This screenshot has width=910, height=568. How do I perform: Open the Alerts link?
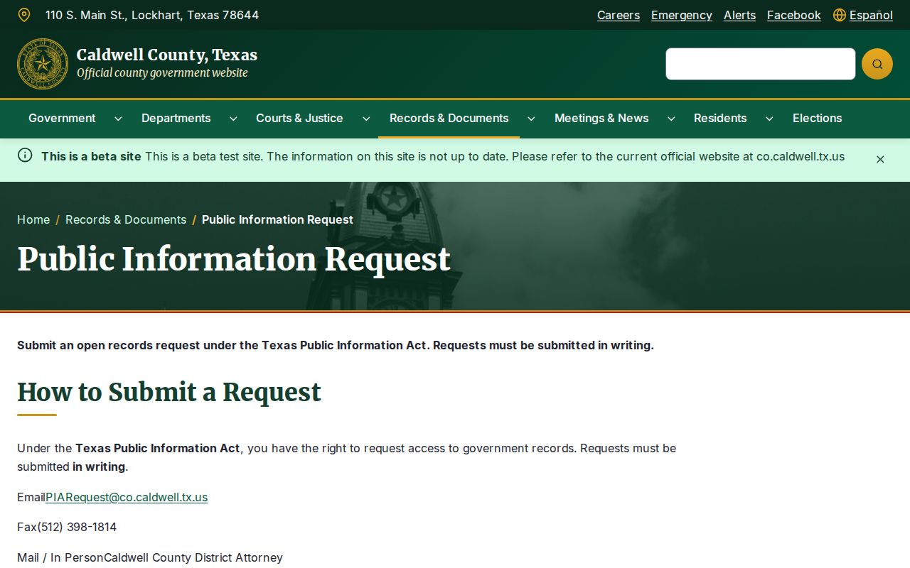pos(739,15)
